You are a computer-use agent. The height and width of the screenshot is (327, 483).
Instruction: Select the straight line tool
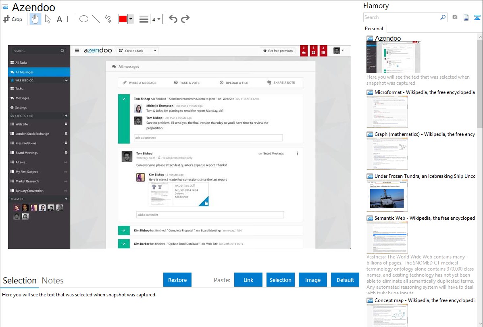pyautogui.click(x=96, y=19)
